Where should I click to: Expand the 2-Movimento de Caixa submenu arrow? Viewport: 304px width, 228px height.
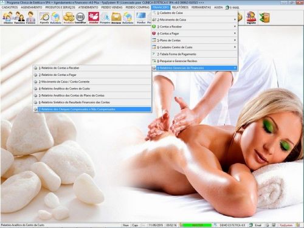(235, 19)
